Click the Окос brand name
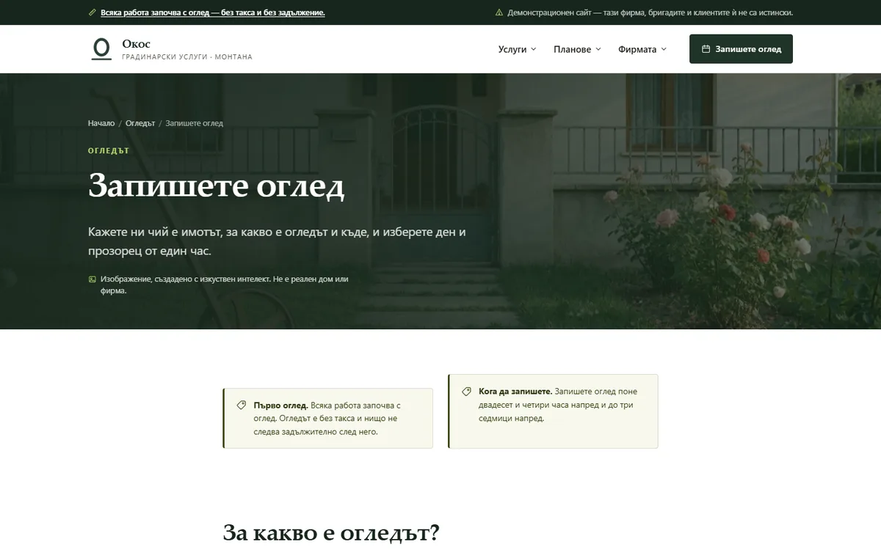Viewport: 881px width, 550px height. [137, 44]
